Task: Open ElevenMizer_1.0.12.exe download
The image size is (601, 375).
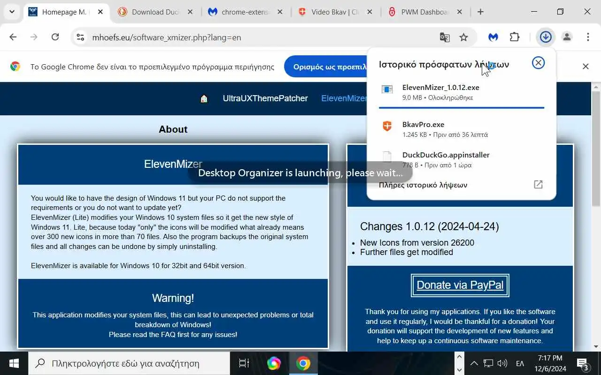Action: tap(462, 92)
